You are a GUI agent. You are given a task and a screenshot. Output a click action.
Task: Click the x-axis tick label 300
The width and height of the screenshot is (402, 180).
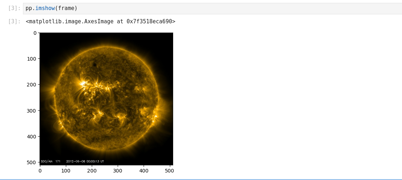click(118, 171)
